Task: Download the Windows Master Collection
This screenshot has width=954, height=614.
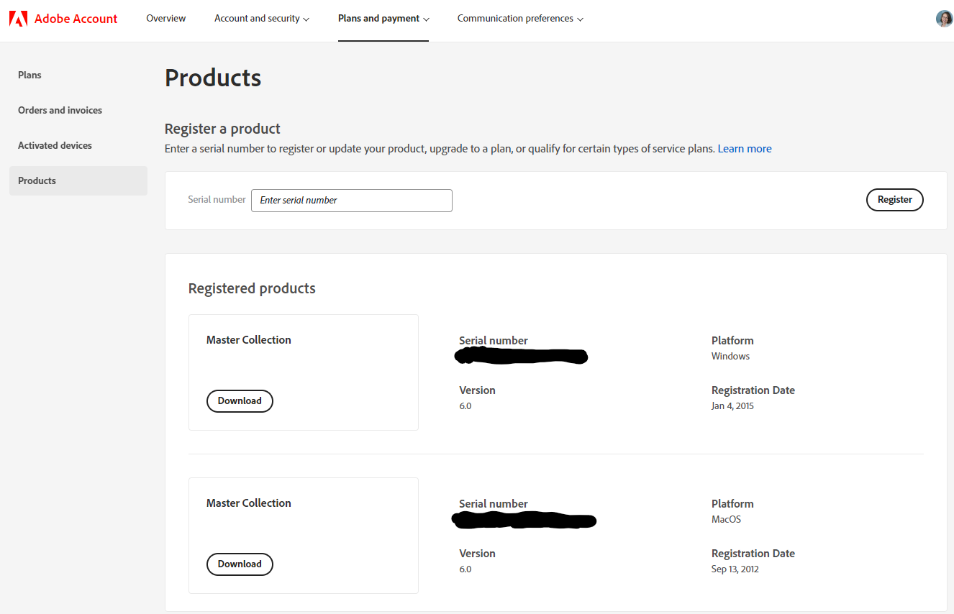Action: point(240,401)
